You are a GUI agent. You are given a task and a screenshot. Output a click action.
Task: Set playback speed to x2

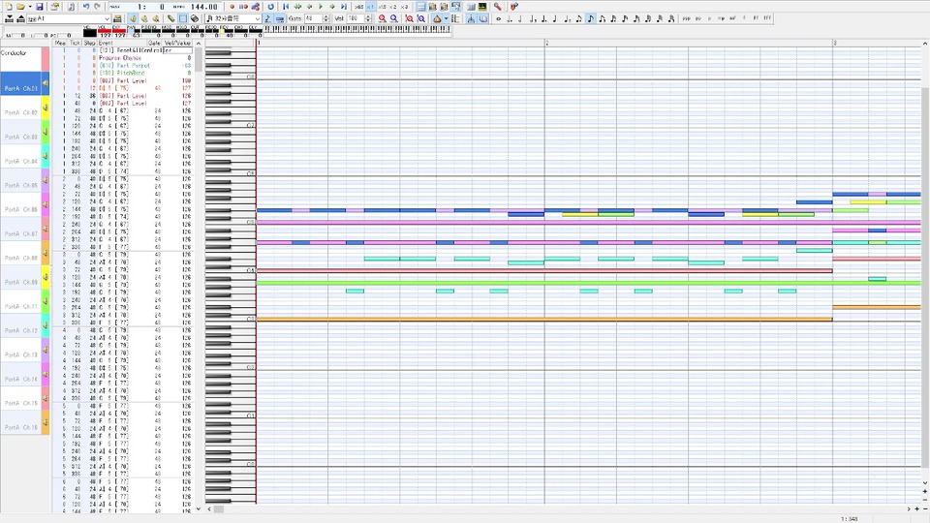point(392,7)
